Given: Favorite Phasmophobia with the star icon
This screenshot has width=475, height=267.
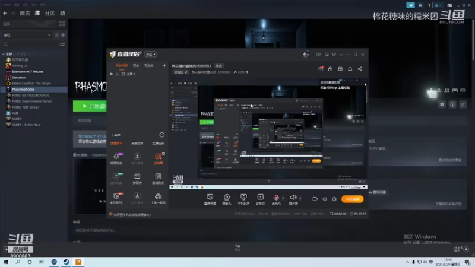Looking at the screenshot, I should point(463,104).
